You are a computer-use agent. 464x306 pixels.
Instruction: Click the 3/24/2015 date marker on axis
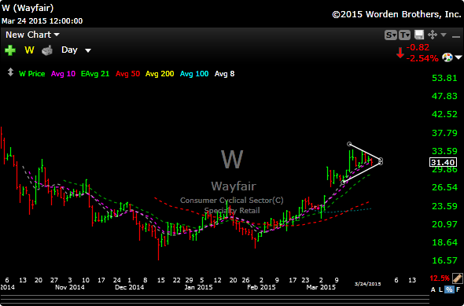coord(367,284)
